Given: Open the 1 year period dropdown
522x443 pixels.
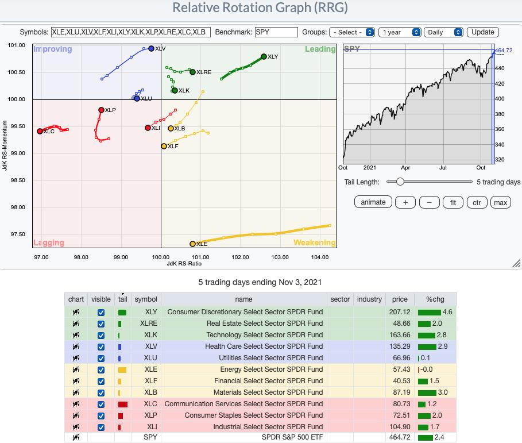Looking at the screenshot, I should tap(400, 32).
